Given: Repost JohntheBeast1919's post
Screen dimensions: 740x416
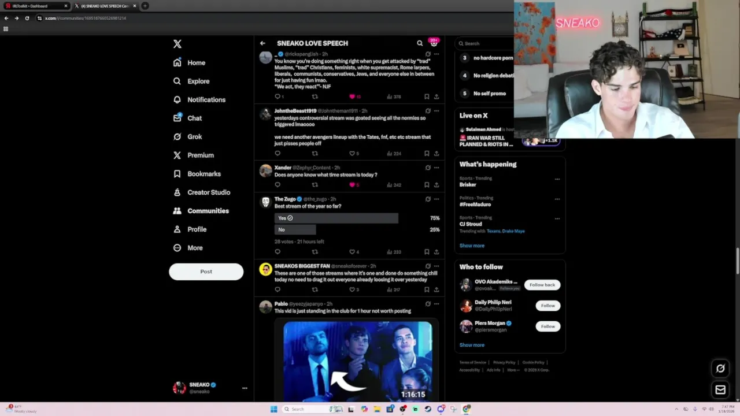Looking at the screenshot, I should click(x=315, y=154).
